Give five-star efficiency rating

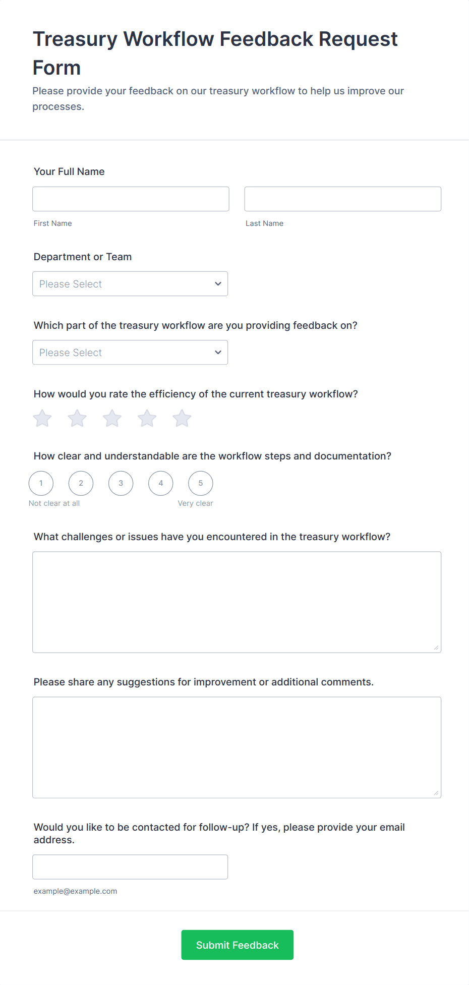(182, 418)
